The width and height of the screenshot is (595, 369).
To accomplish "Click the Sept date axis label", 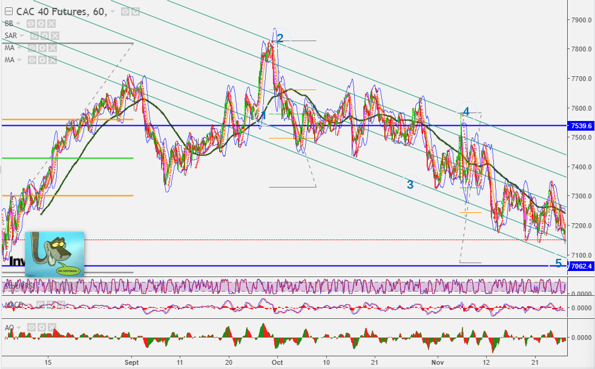I will [x=132, y=362].
